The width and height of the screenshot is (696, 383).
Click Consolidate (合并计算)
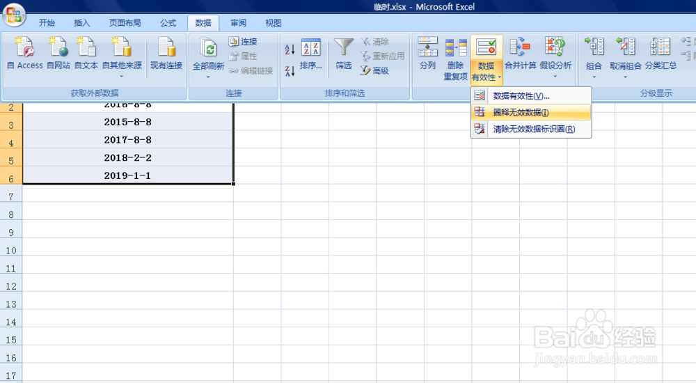[x=520, y=54]
